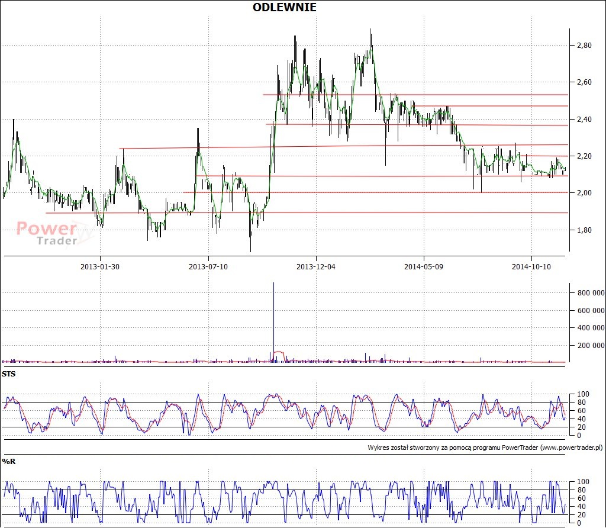
Task: Select the 2013-07-10 date label
Action: 208,267
